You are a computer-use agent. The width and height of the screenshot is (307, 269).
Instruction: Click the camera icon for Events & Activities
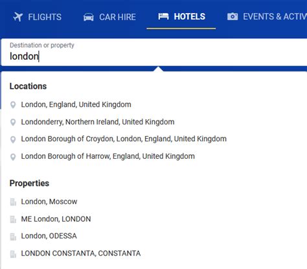click(233, 16)
